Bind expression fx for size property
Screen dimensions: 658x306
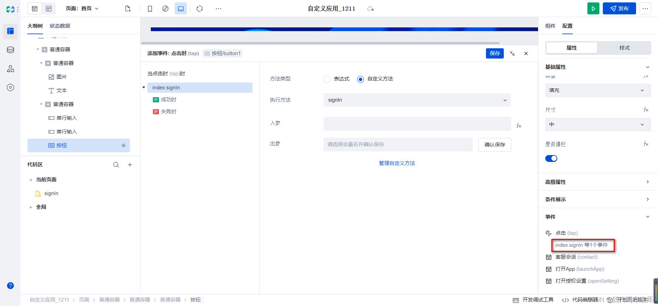pyautogui.click(x=646, y=110)
